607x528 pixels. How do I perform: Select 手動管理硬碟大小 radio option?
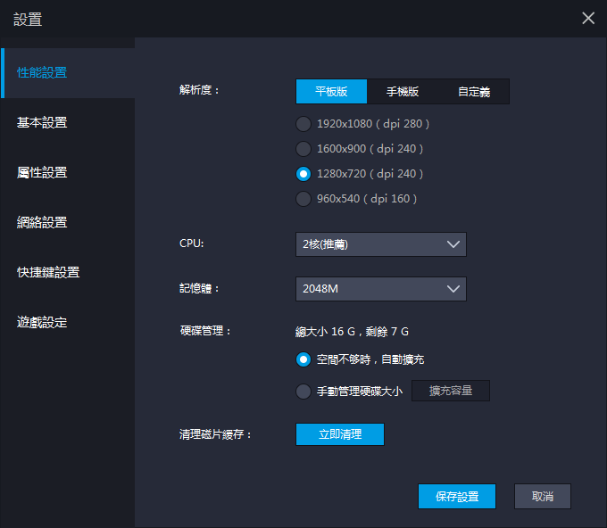click(303, 392)
